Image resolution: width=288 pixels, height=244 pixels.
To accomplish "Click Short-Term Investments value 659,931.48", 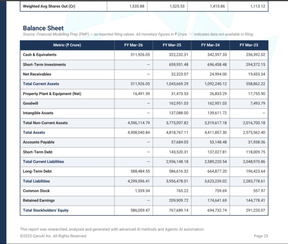I will pos(179,65).
